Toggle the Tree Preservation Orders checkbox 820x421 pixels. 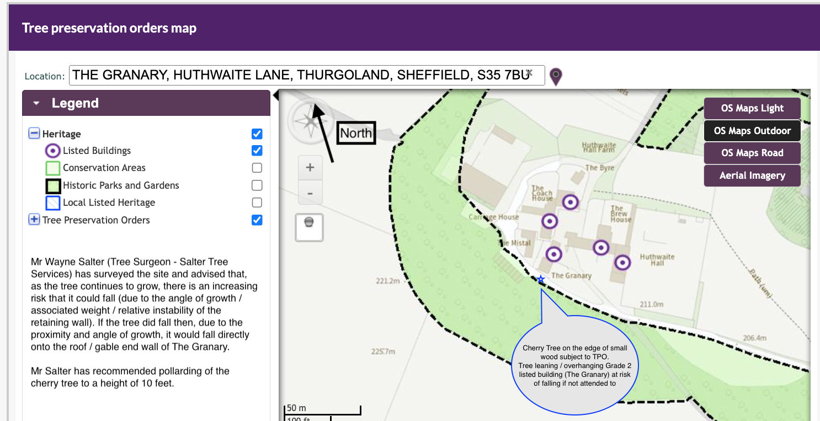coord(257,220)
